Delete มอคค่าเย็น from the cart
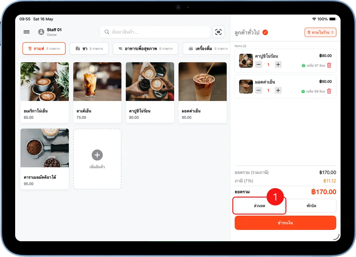Image resolution: width=356 pixels, height=257 pixels. [329, 91]
